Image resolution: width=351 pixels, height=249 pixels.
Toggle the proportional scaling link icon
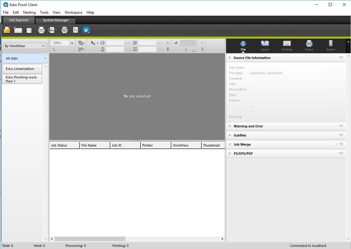[x=168, y=49]
